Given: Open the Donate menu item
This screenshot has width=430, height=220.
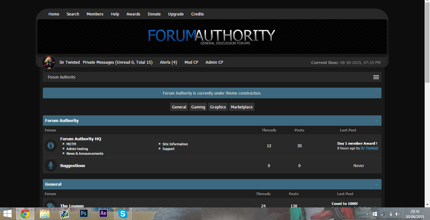Looking at the screenshot, I should tap(154, 14).
